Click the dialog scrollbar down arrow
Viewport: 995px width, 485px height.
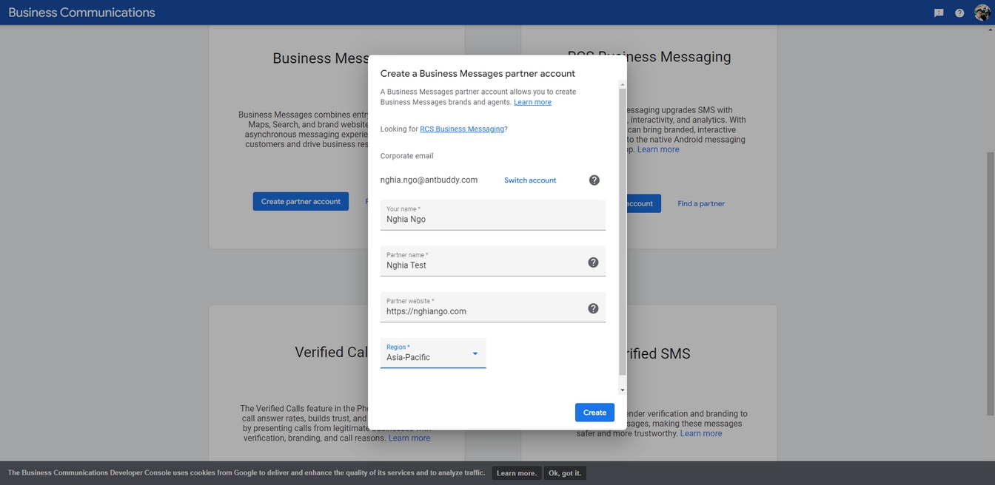point(623,390)
